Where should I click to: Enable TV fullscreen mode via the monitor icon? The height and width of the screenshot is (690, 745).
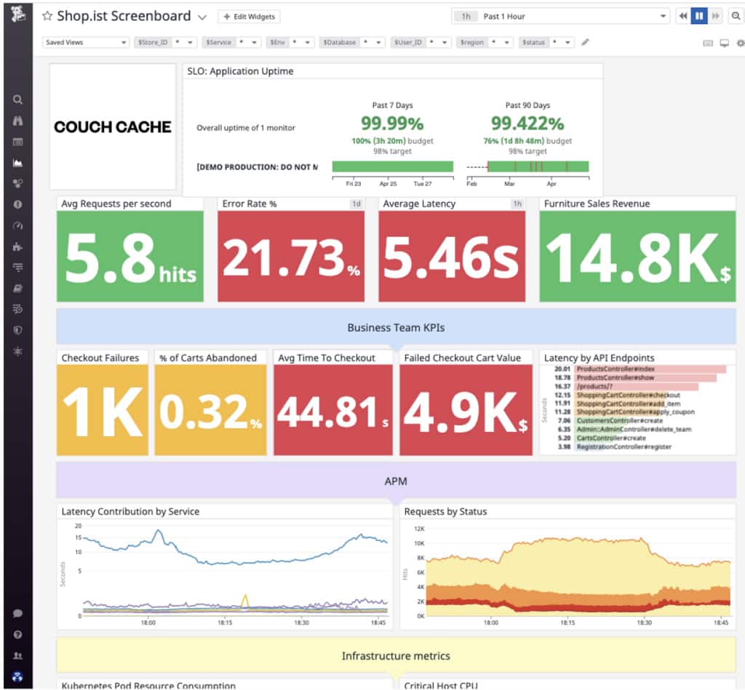coord(723,42)
